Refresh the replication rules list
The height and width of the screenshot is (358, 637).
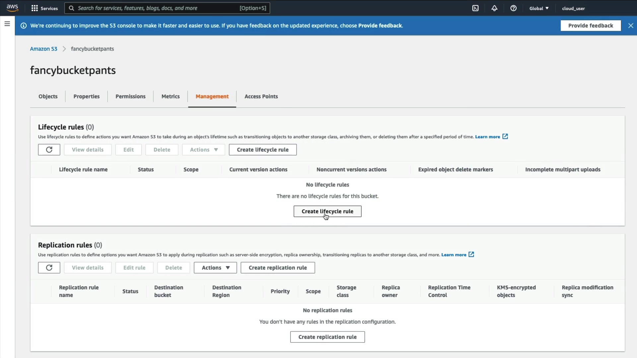pyautogui.click(x=49, y=268)
